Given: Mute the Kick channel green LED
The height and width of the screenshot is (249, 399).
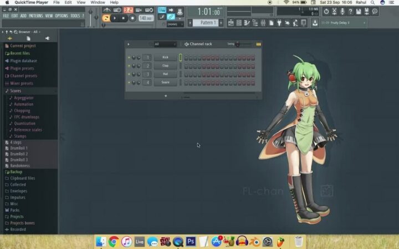Looking at the screenshot, I should (129, 57).
